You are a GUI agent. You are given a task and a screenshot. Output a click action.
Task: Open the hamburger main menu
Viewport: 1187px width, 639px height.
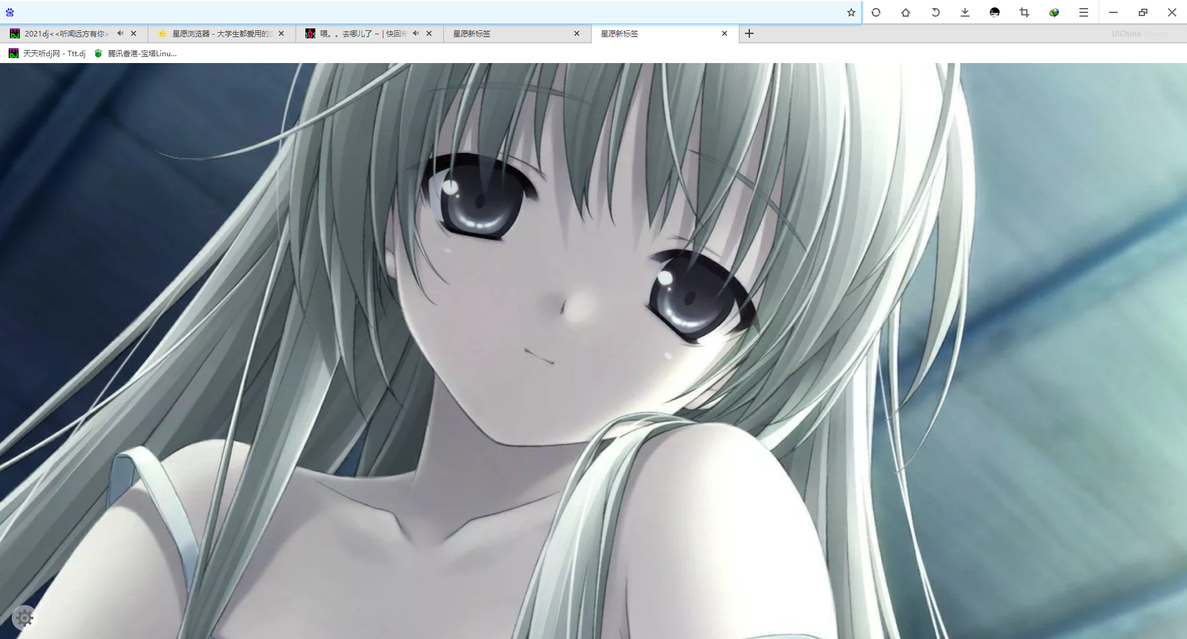[x=1084, y=12]
